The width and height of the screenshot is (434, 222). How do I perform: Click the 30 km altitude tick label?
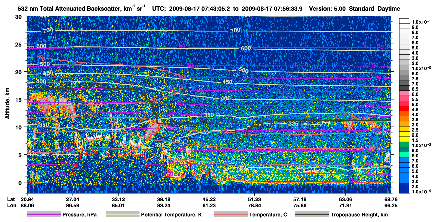click(x=19, y=16)
